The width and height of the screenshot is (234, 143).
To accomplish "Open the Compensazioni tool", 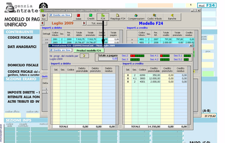I will (x=136, y=17).
